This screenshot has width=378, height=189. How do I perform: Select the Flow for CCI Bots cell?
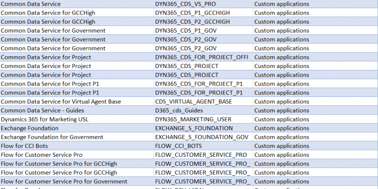tap(77, 146)
